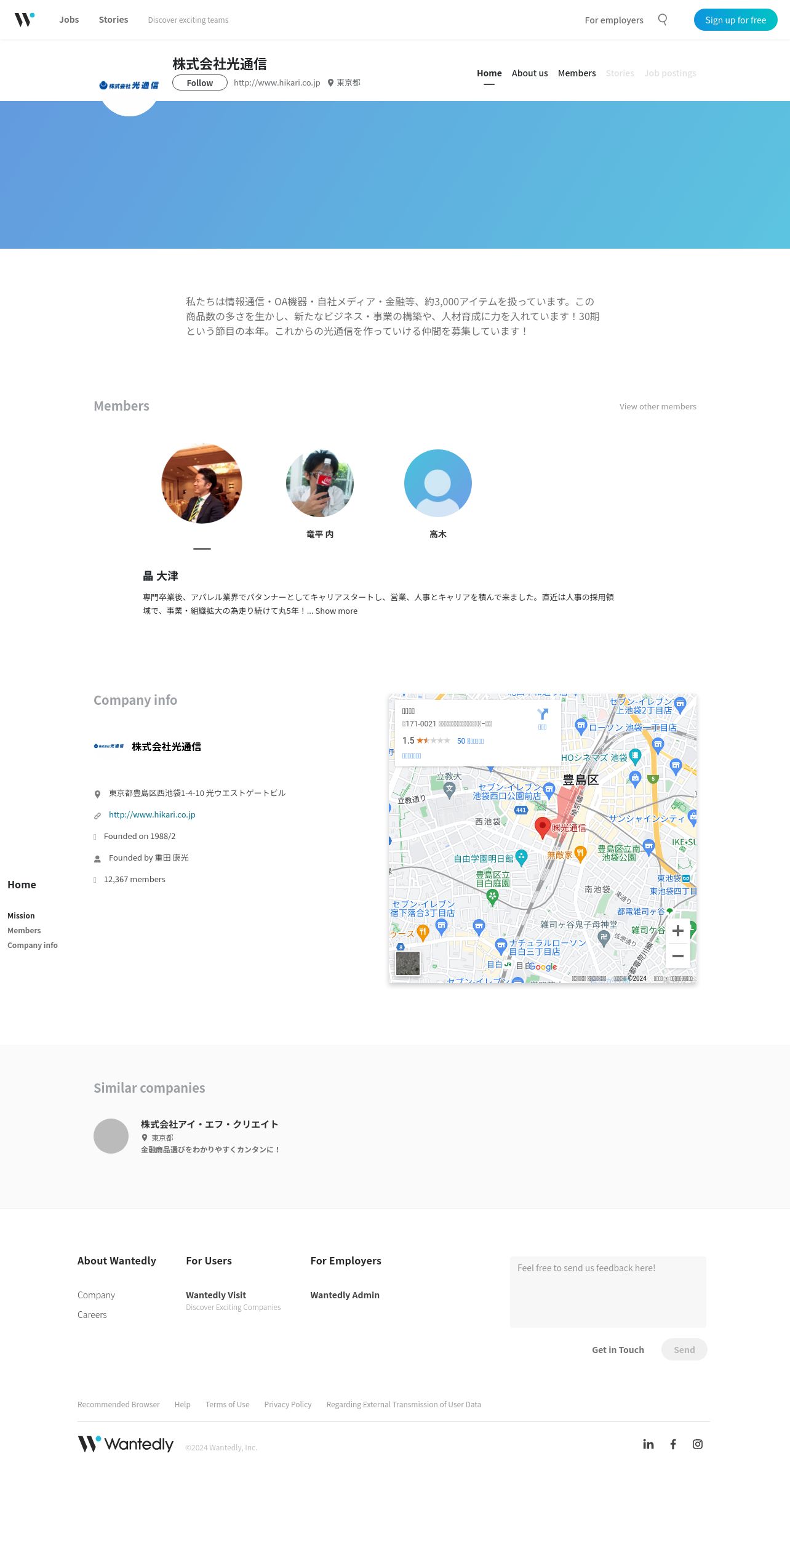Jump to Mission in side navigation
Image resolution: width=790 pixels, height=1547 pixels.
pyautogui.click(x=21, y=915)
